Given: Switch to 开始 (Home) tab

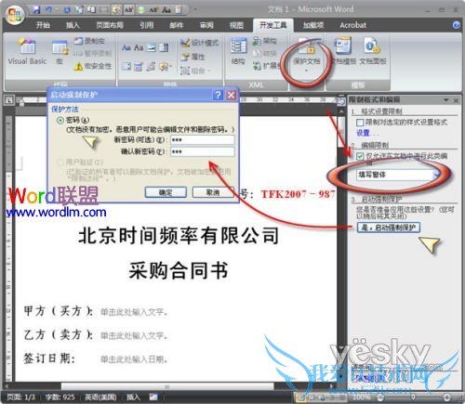Looking at the screenshot, I should [x=43, y=25].
